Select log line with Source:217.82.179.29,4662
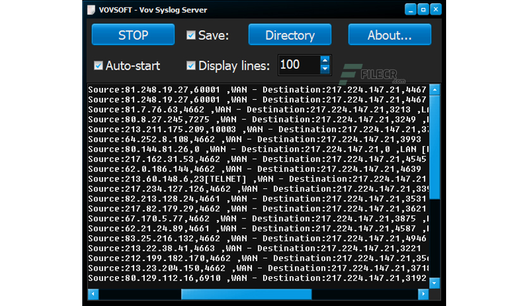 pyautogui.click(x=258, y=209)
